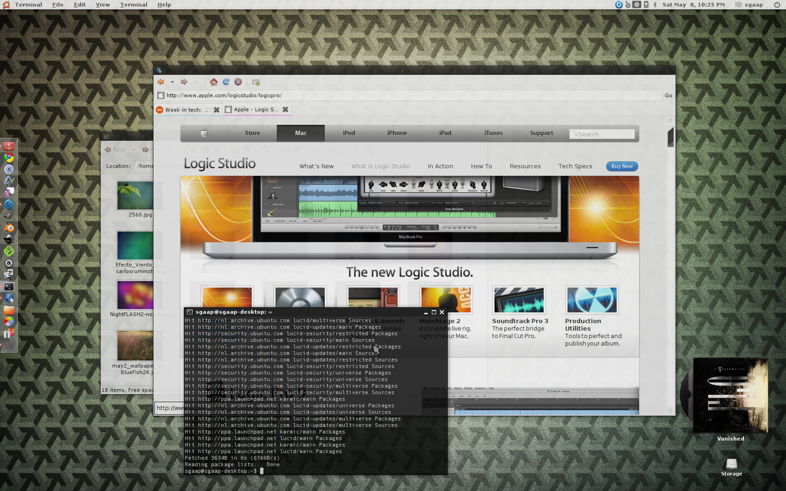The width and height of the screenshot is (786, 491).
Task: Open the What's New link
Action: coord(317,166)
